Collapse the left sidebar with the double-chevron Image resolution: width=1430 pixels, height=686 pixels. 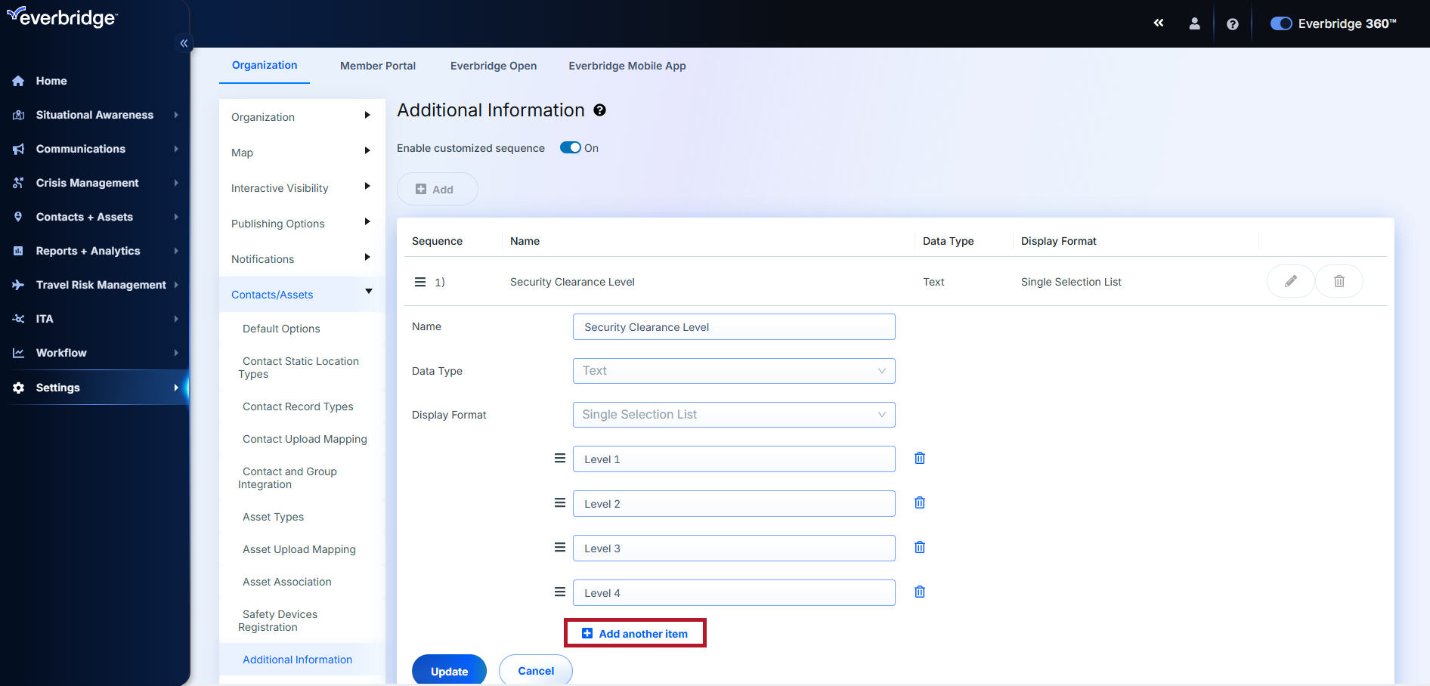[184, 43]
